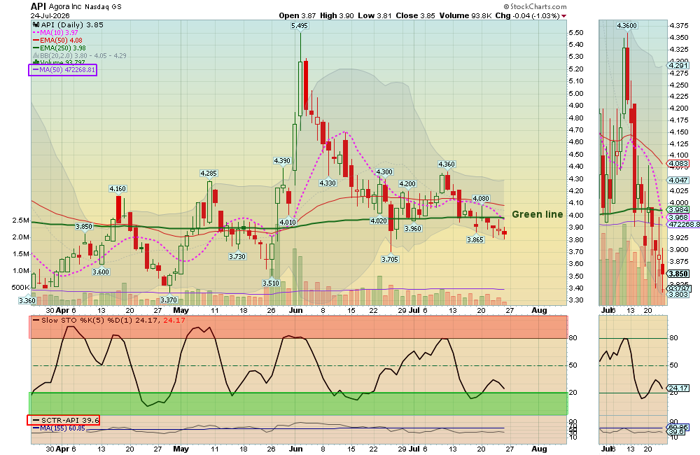This screenshot has height=455, width=700.
Task: Click the Volume 93.8K value
Action: [465, 15]
